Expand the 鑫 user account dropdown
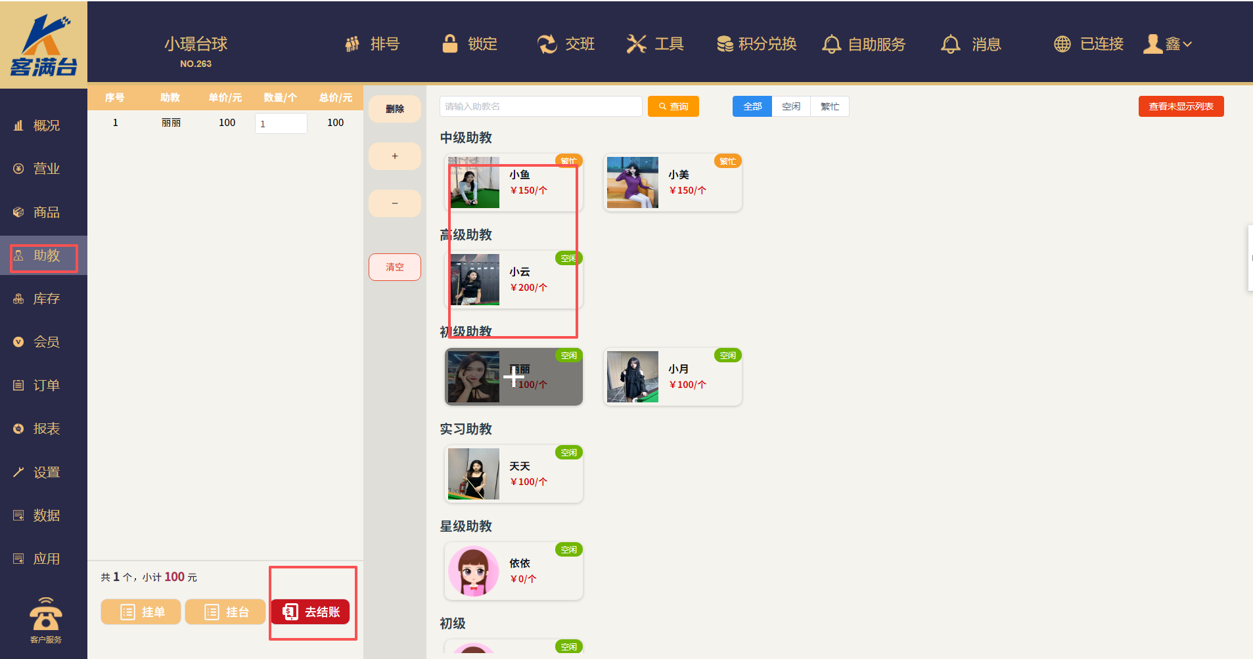Screen dimensions: 1253x659 click(1168, 44)
